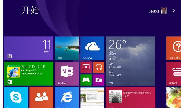
Task: Open the Calendar tile showing 11
Action: pos(29,48)
